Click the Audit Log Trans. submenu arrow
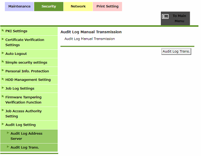201x156 pixels. (8, 147)
